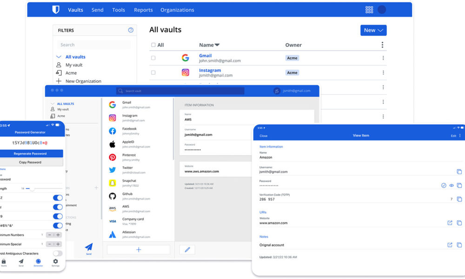Open Settings gear in mobile bottom bar

[x=55, y=262]
